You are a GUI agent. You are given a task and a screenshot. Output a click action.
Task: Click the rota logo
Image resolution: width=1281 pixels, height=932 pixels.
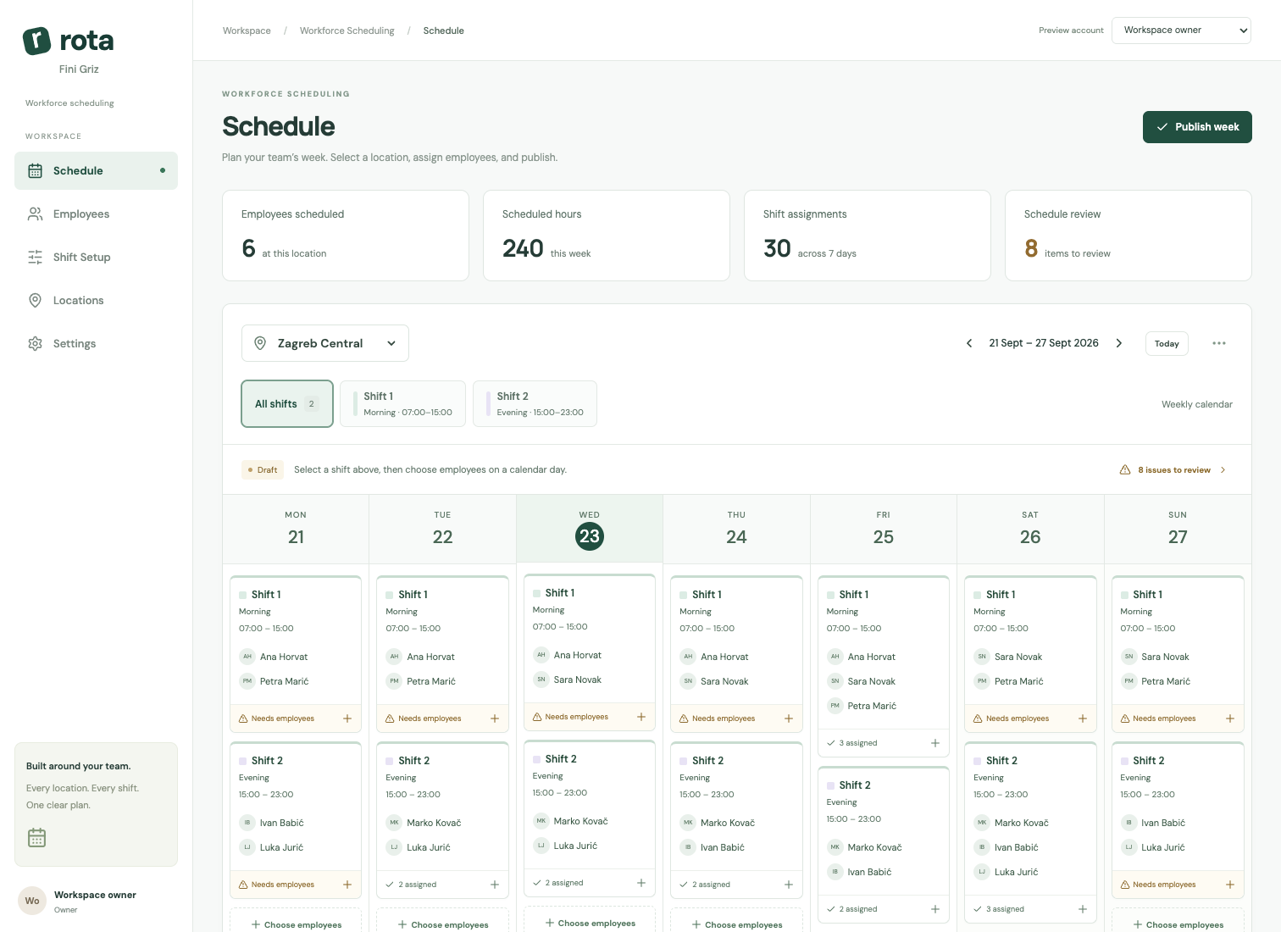68,41
